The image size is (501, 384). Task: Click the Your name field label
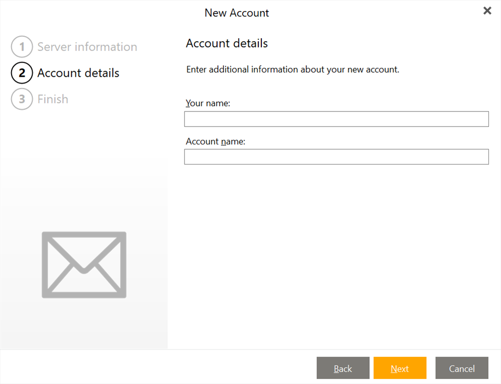[208, 103]
